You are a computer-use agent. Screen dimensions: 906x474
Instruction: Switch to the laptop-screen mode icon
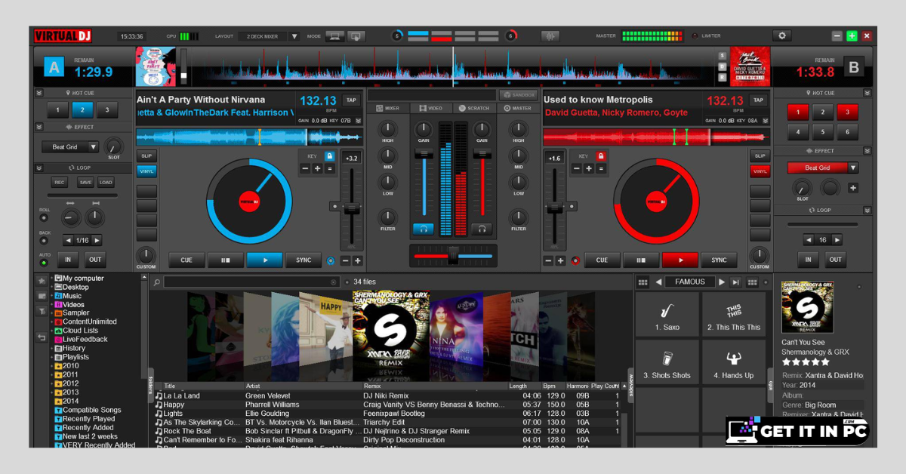point(335,35)
